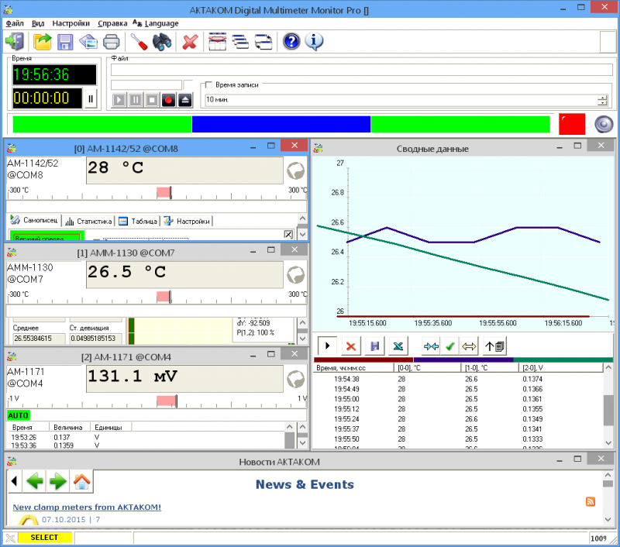The image size is (620, 547).
Task: Click the round speaker icon by red square
Action: pyautogui.click(x=604, y=125)
